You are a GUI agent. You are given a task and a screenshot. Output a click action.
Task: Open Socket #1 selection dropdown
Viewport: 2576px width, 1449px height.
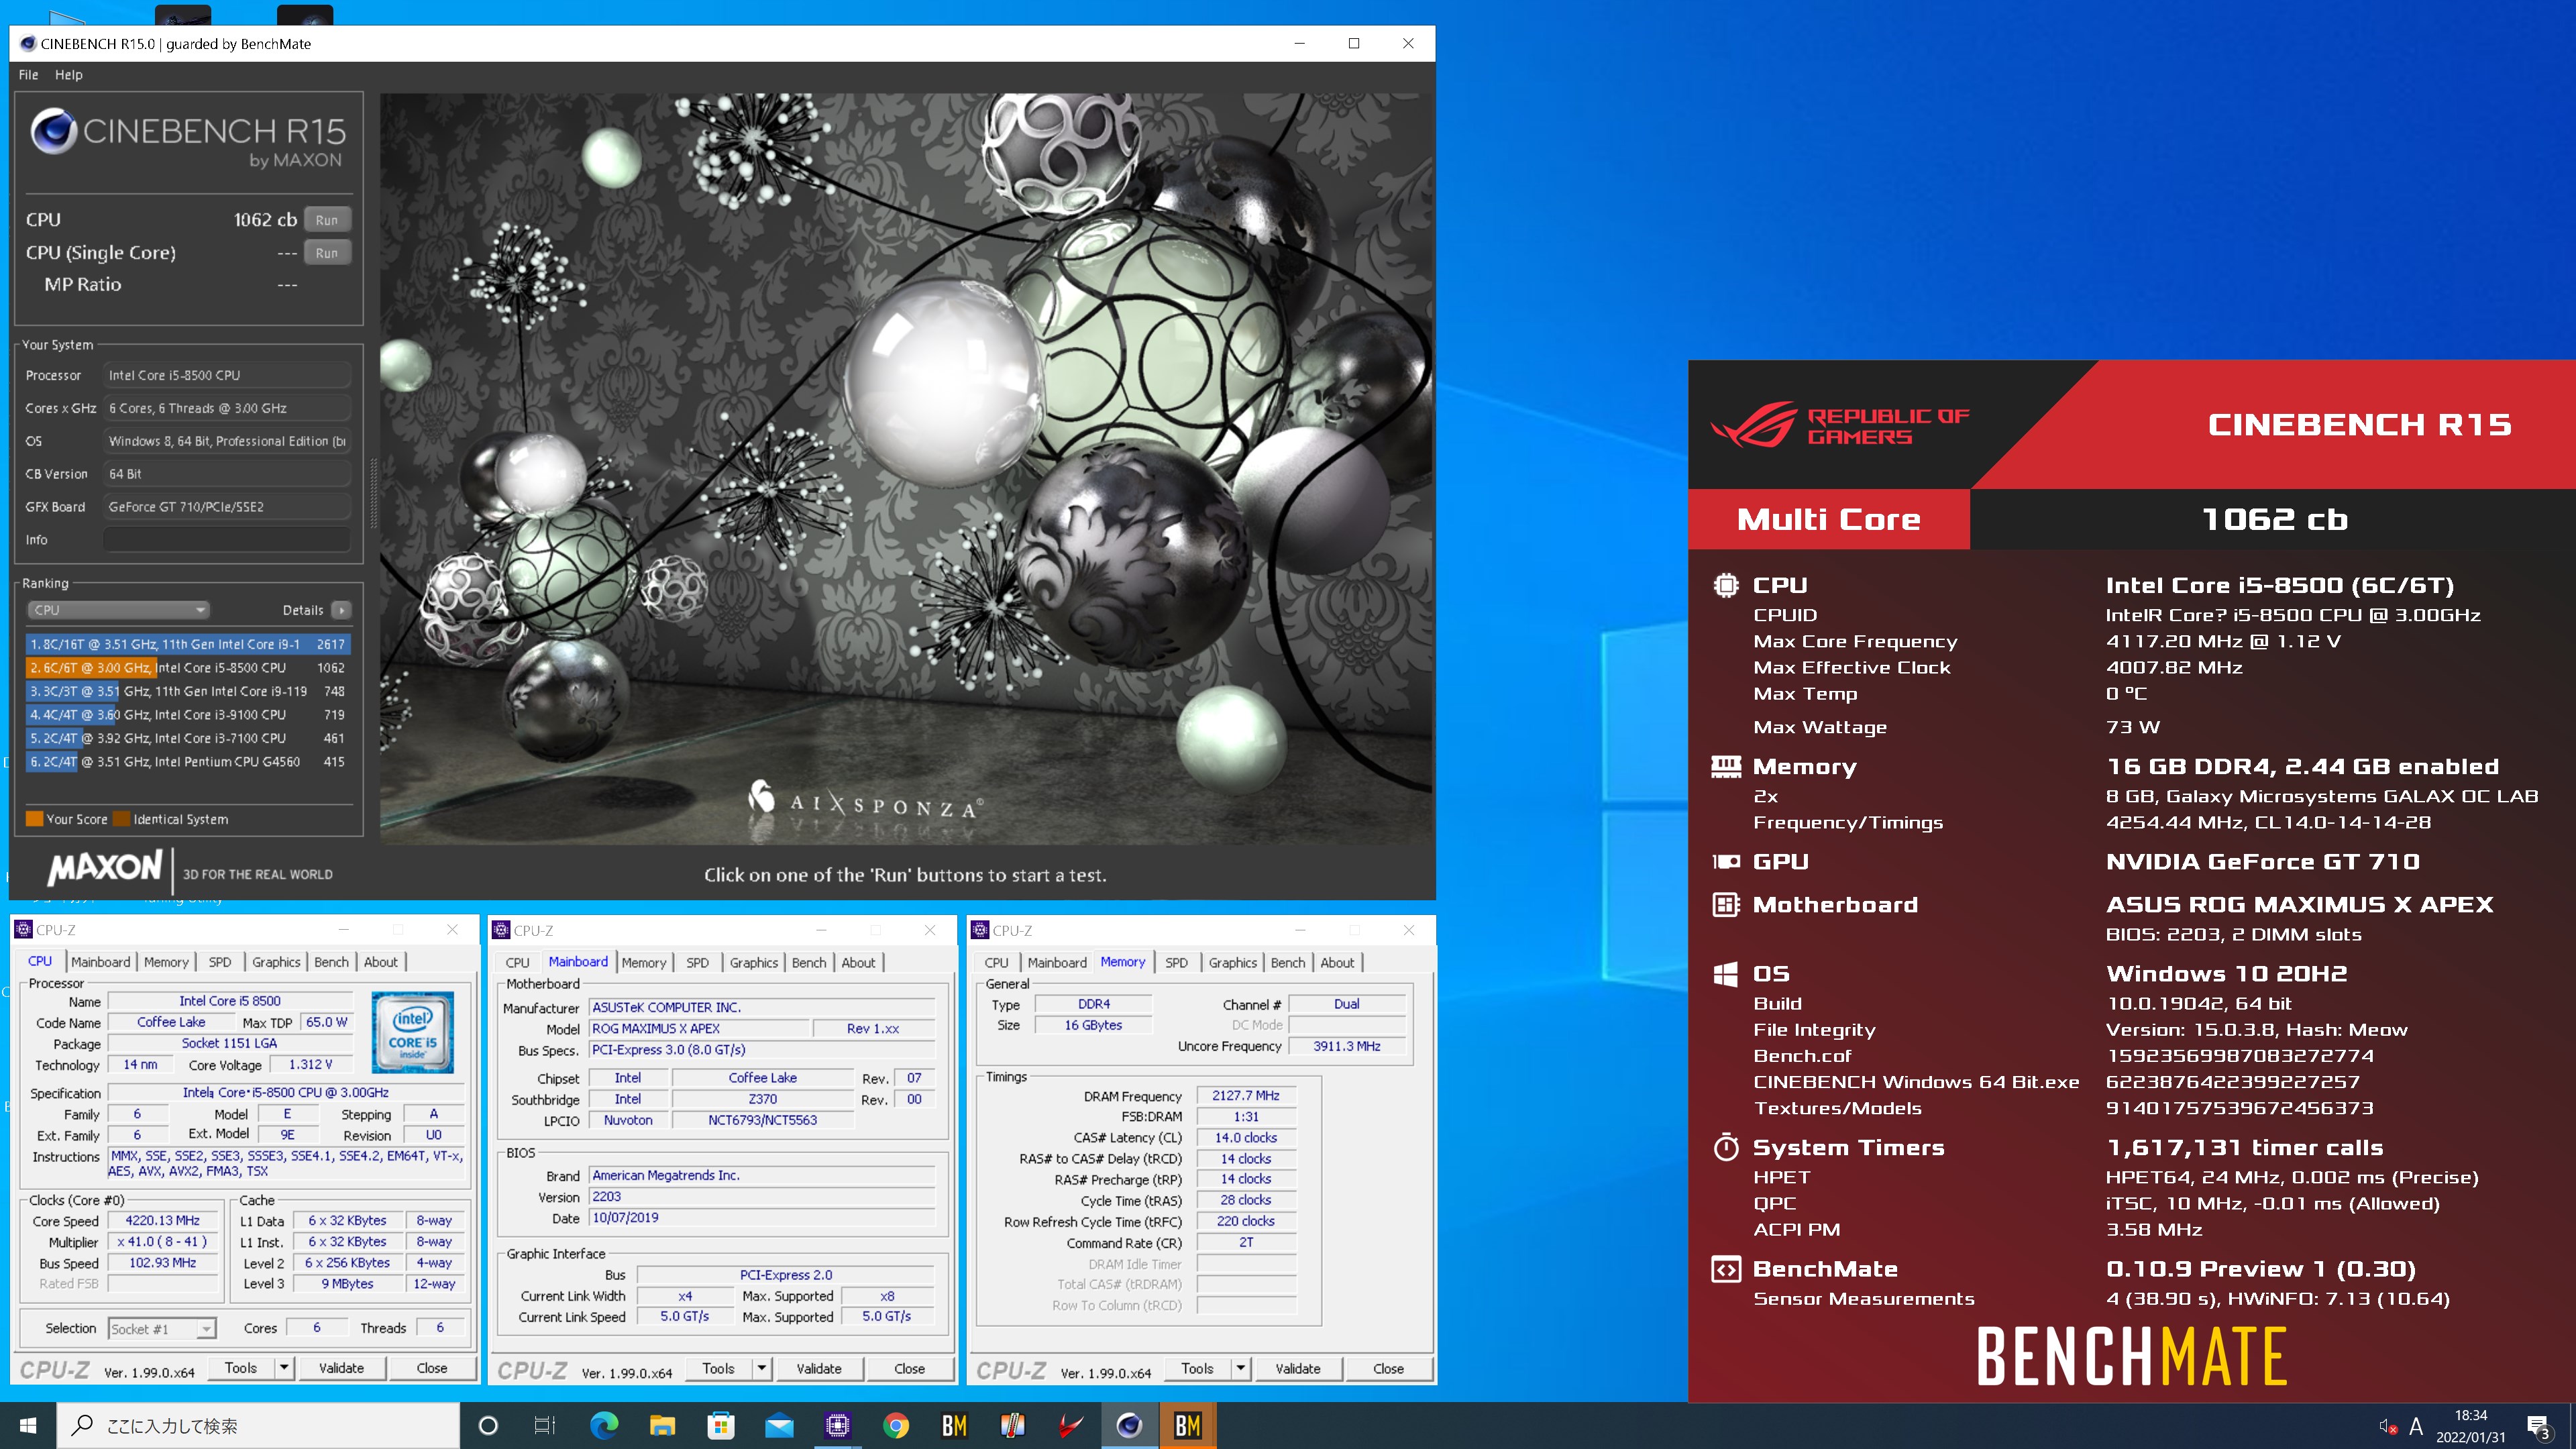click(161, 1329)
